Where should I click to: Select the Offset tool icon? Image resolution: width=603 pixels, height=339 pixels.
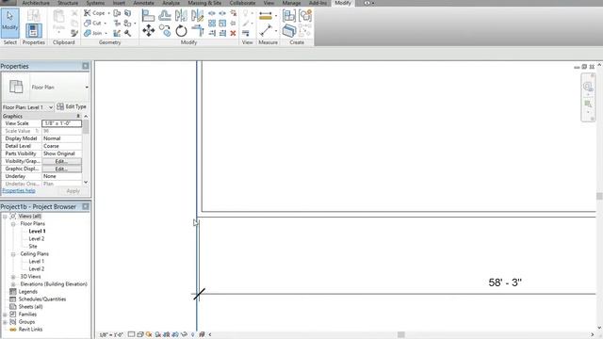pyautogui.click(x=165, y=15)
